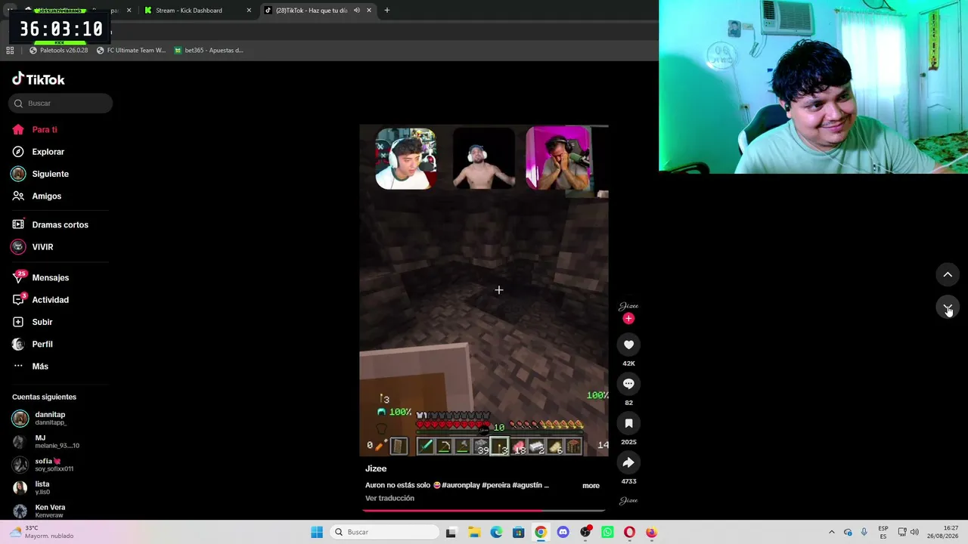
Task: Share the video with the arrow icon
Action: click(x=628, y=462)
